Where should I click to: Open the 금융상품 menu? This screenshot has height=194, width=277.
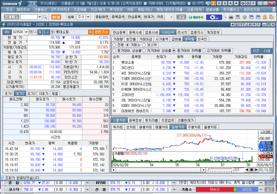point(212,9)
